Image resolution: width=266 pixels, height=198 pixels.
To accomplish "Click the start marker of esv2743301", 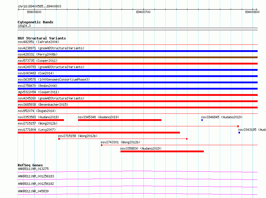I will (x=102, y=145).
